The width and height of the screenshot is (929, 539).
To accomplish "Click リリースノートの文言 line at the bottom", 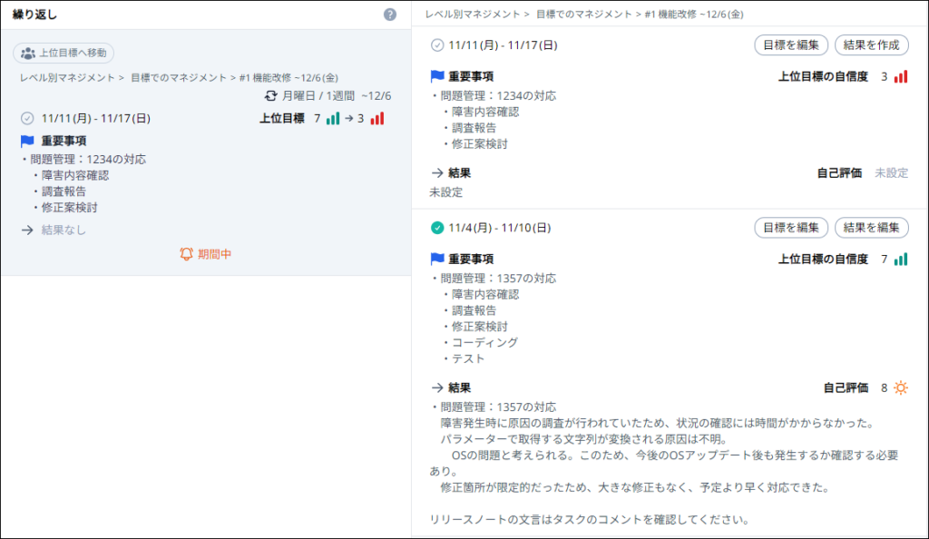I will tap(590, 519).
